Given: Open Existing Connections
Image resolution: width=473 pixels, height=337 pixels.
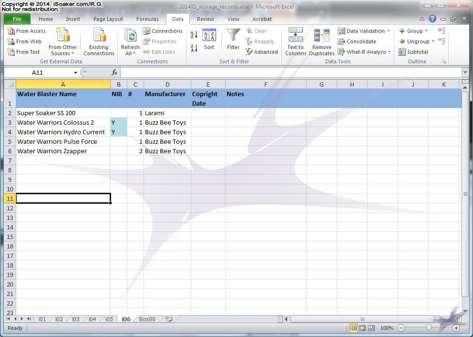Looking at the screenshot, I should [99, 42].
